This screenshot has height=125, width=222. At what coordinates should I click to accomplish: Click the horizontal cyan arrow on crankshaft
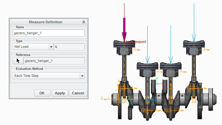pos(163,100)
